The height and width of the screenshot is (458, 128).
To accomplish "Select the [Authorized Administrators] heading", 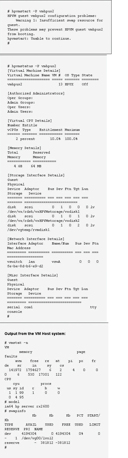I will tap(36, 93).
